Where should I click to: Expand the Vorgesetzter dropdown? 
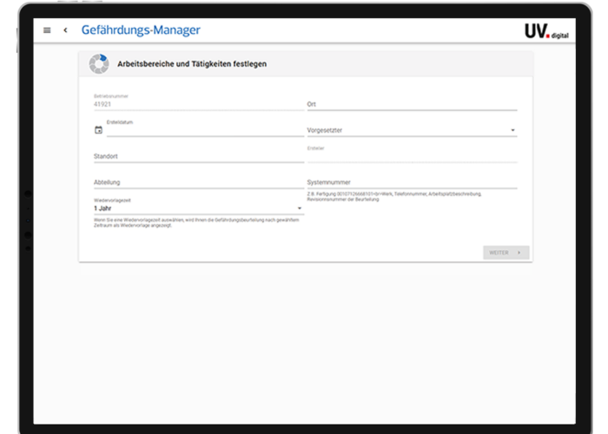[x=412, y=130]
